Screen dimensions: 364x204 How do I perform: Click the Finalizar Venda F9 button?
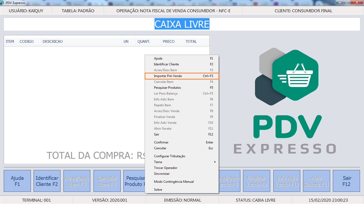click(257, 181)
